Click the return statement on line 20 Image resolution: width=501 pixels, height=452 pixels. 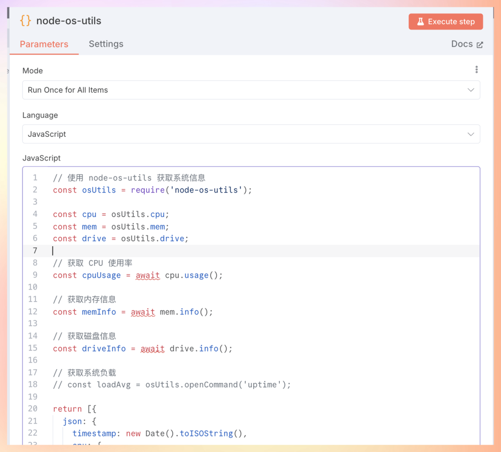67,408
